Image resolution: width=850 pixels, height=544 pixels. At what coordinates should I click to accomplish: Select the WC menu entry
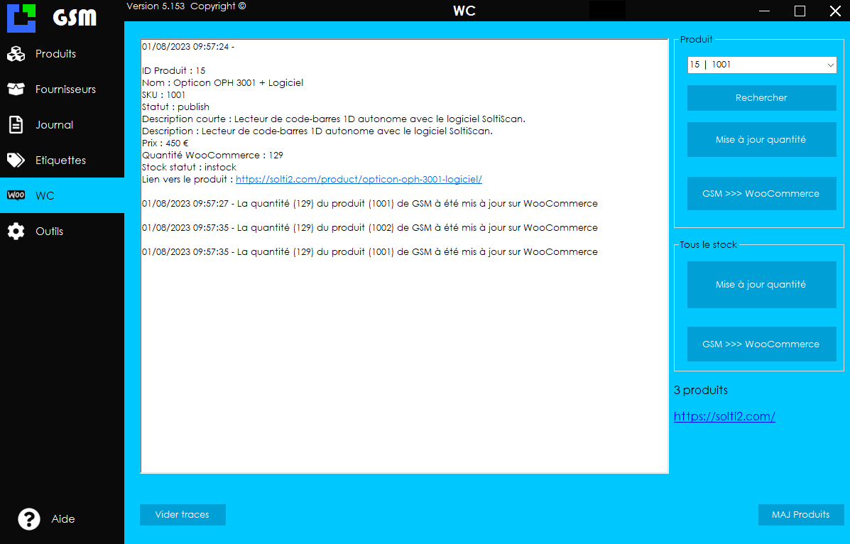point(62,195)
